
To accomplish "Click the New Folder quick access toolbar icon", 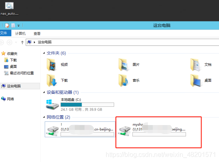I will (x=13, y=26).
